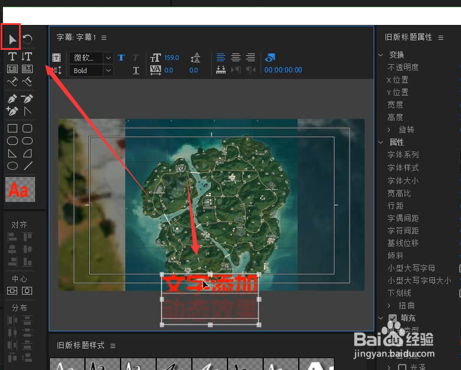Click the font size value 159.0
461x370 pixels.
pos(172,58)
